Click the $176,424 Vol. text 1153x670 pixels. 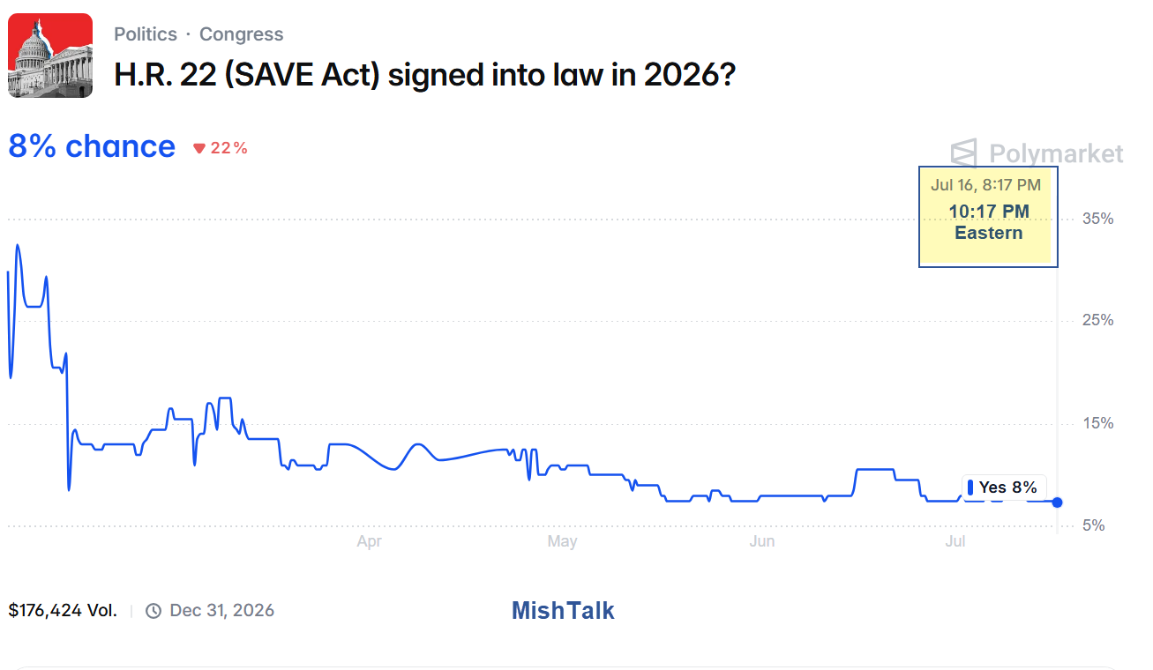(63, 610)
